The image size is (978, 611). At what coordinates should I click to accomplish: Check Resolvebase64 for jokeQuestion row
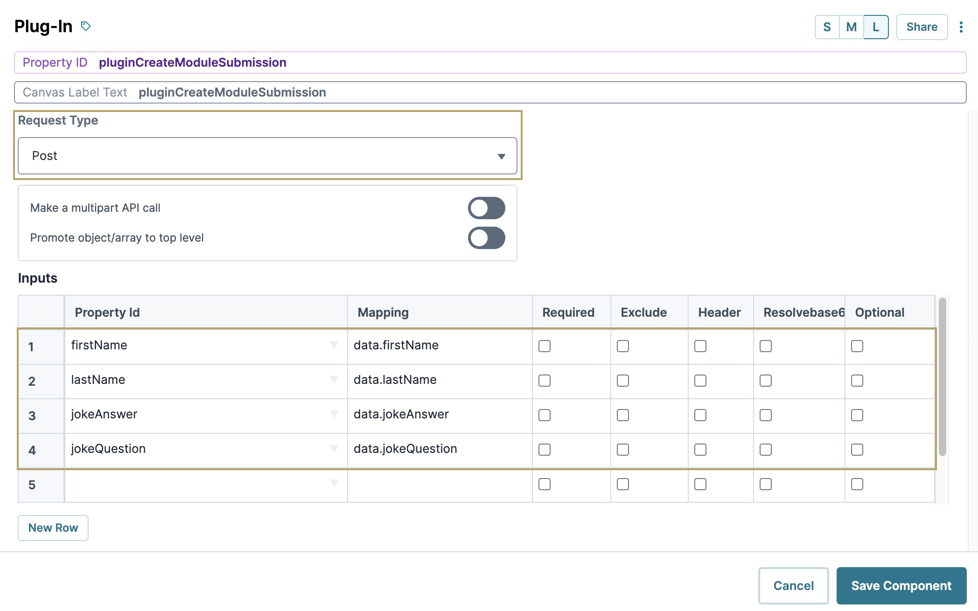(766, 450)
